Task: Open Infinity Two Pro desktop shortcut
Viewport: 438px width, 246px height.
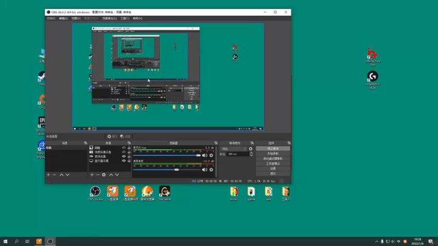Action: point(373,57)
